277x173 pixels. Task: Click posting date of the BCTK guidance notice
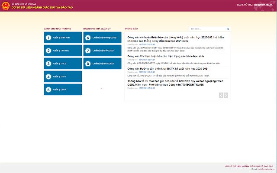point(147,72)
